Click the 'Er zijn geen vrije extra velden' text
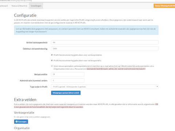Viewport: 175px width, 131px height. 32,117
